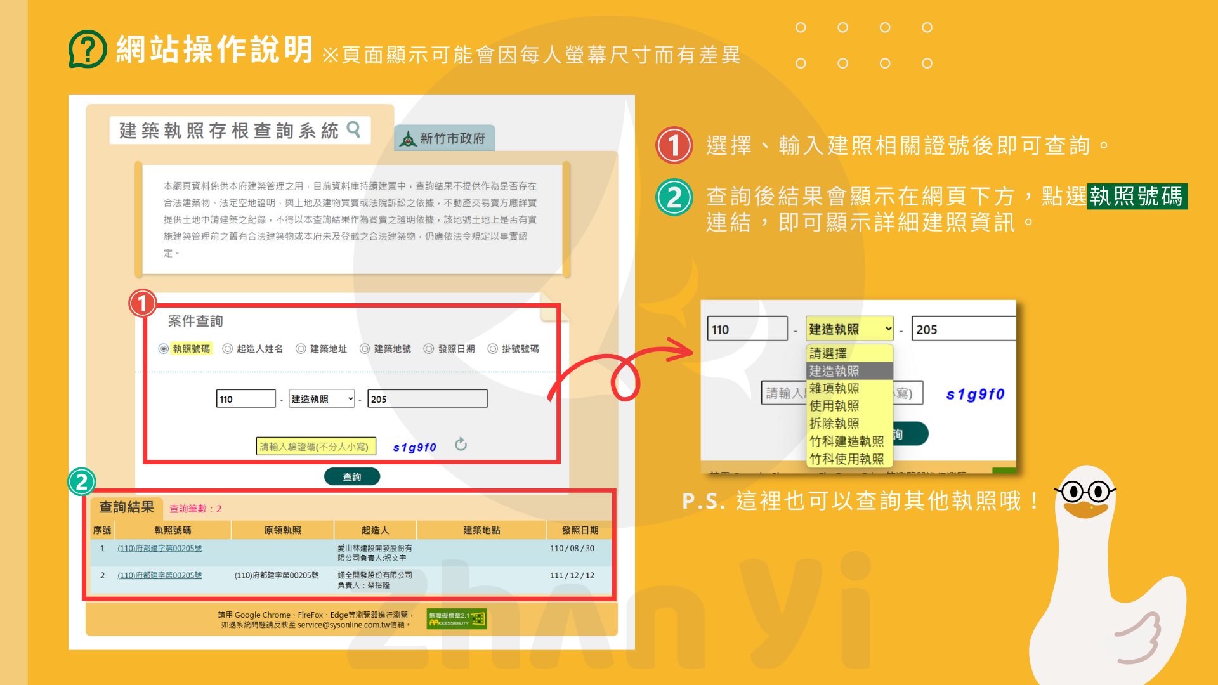
Task: Open row 2 link (110)府都建字第00205號
Action: coord(160,576)
